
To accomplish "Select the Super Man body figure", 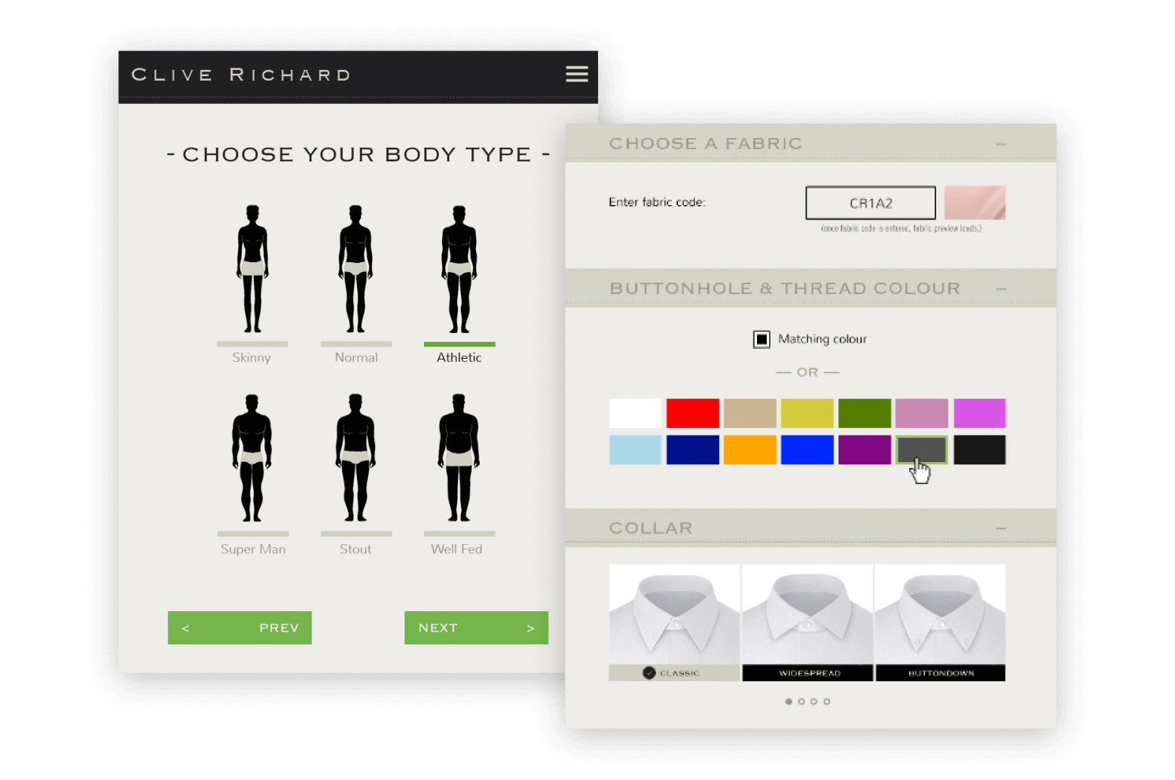I will [x=252, y=458].
